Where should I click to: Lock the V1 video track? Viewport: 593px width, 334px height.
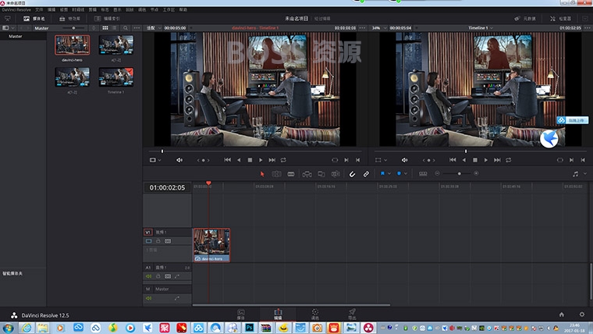click(158, 241)
